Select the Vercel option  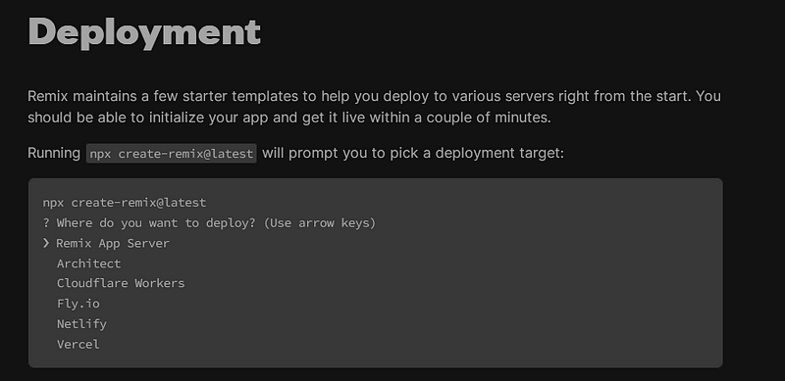click(78, 345)
